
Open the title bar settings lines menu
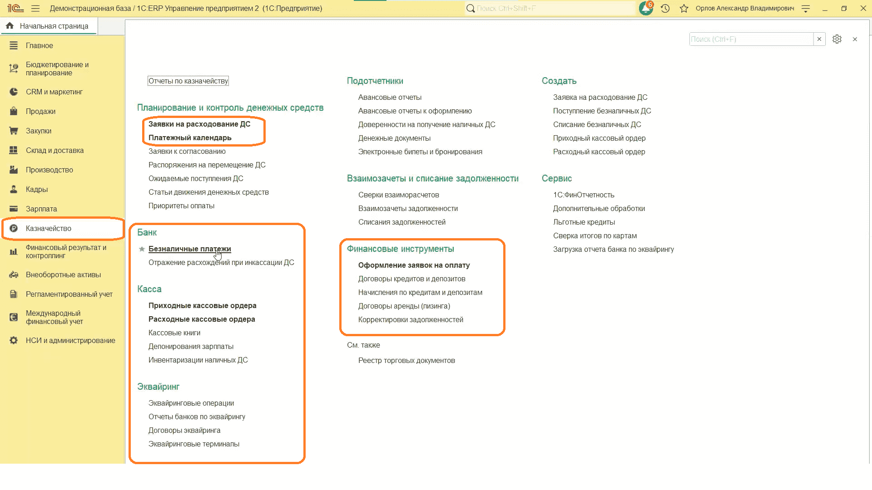pyautogui.click(x=806, y=8)
